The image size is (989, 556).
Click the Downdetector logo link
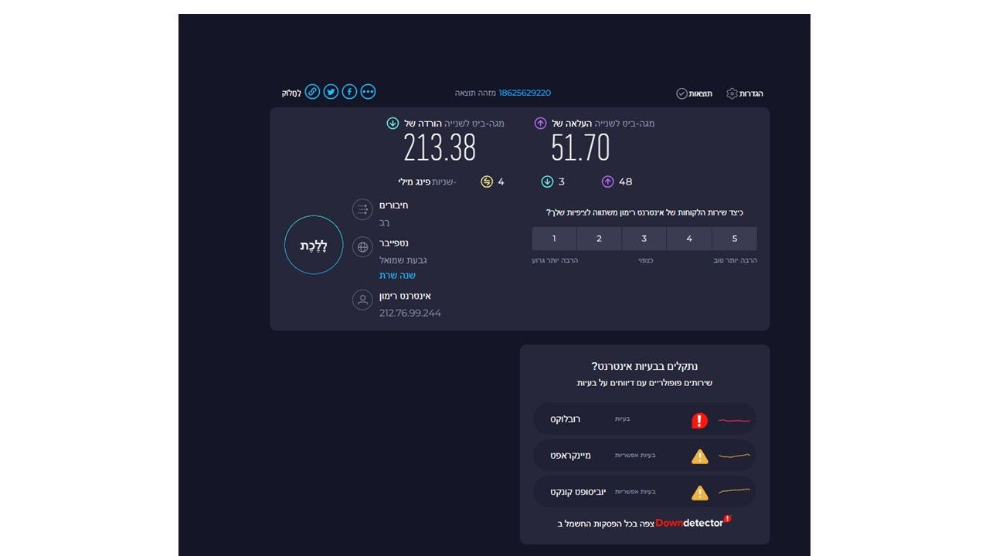tap(690, 523)
